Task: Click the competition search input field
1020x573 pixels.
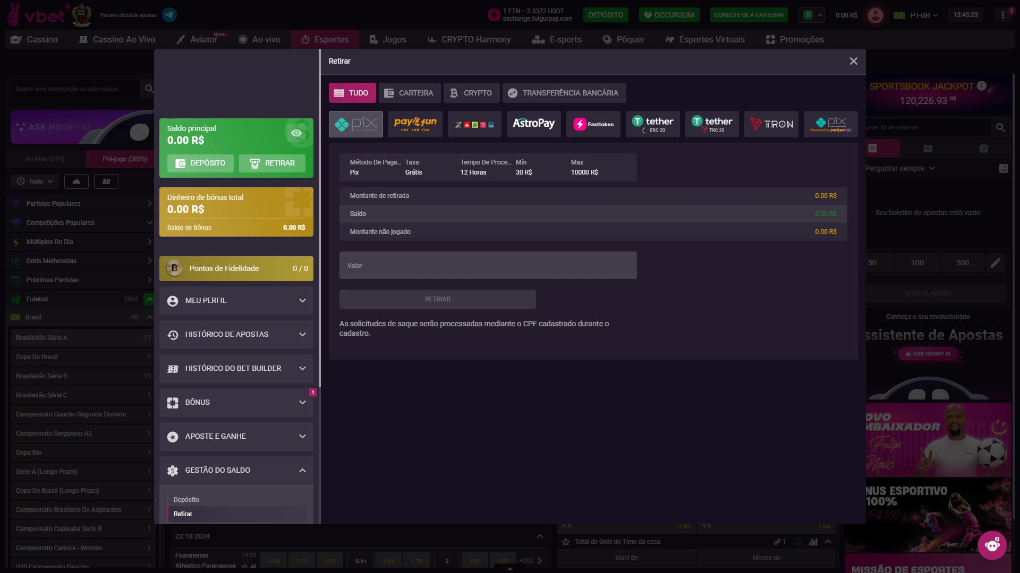Action: [x=74, y=89]
